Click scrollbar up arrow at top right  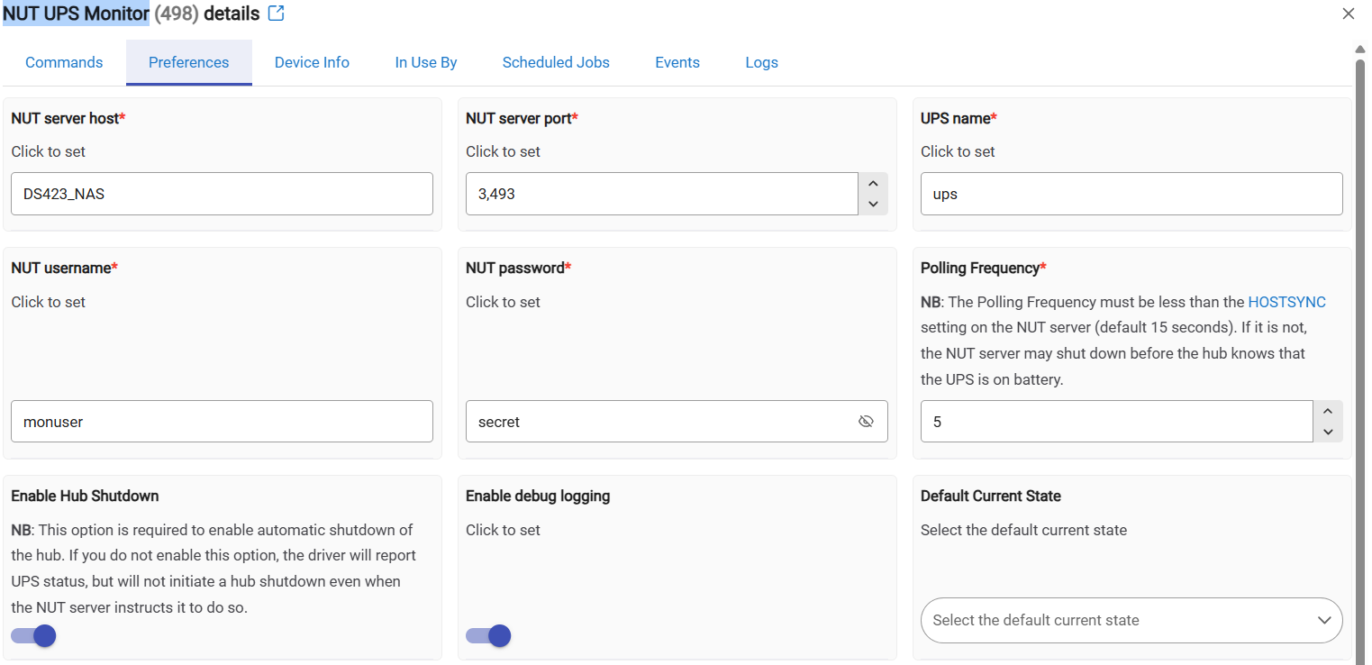point(1359,49)
